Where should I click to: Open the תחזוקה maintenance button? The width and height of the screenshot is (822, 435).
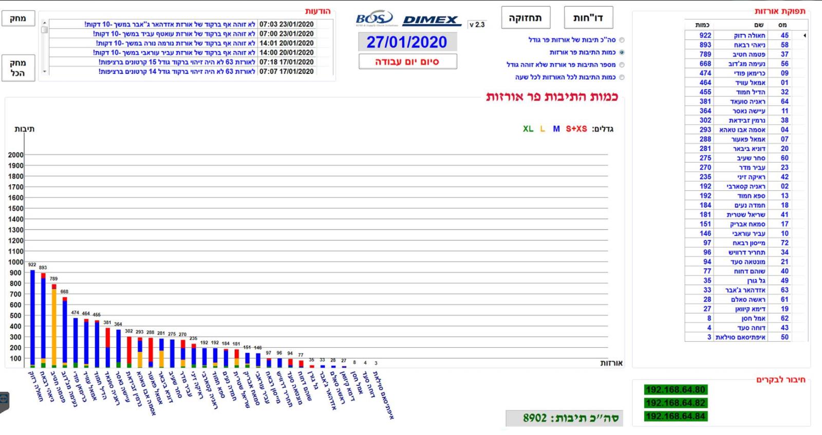click(x=525, y=18)
